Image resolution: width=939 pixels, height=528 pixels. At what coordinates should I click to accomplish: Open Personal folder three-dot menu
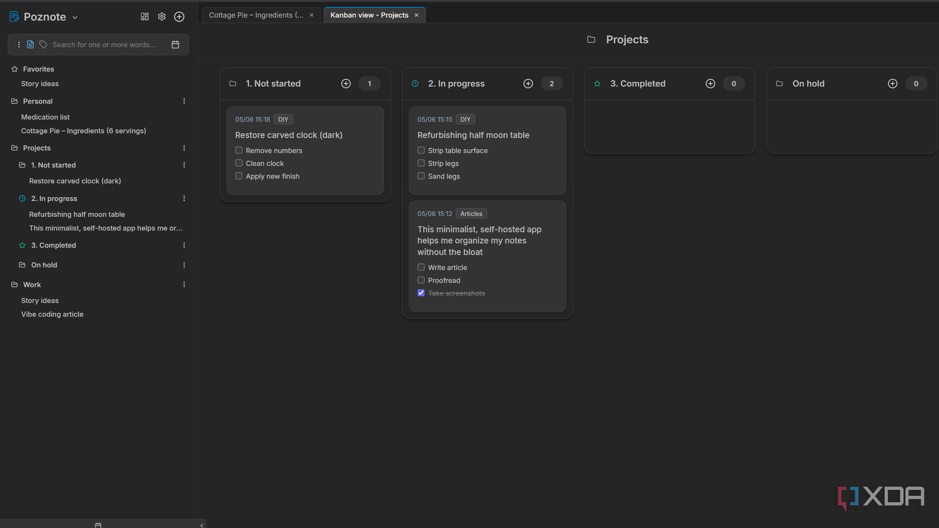[x=184, y=101]
